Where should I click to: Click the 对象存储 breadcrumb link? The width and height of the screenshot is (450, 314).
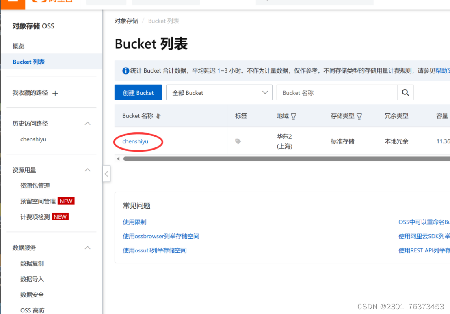(126, 21)
